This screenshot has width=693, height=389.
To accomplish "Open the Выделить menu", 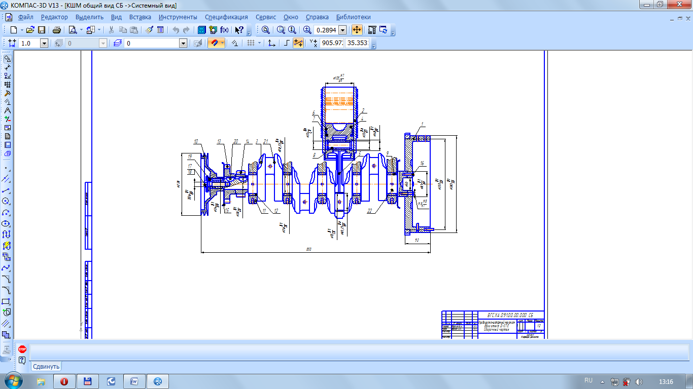I will (89, 17).
